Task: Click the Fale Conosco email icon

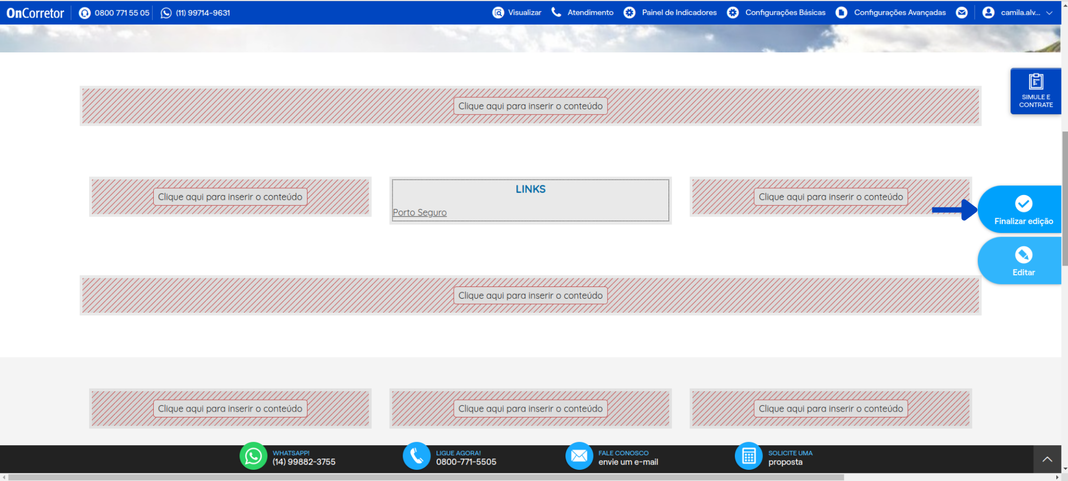Action: [x=579, y=456]
